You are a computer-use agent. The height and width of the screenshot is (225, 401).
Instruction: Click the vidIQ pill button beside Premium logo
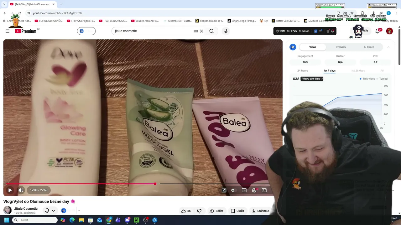click(86, 31)
